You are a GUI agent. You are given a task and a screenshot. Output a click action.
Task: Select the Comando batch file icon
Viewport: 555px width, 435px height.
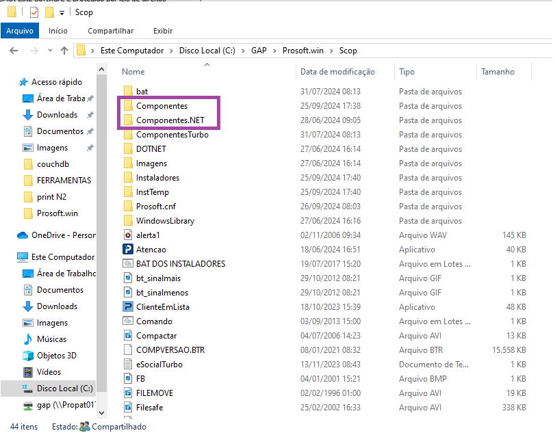tap(128, 321)
